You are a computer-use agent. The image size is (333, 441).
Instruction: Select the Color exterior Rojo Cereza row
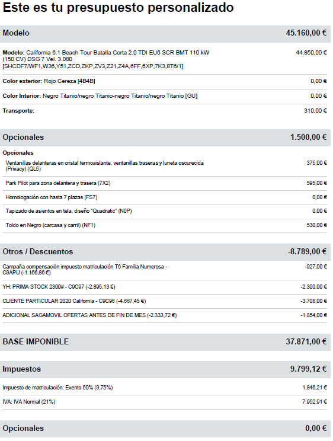[x=165, y=81]
